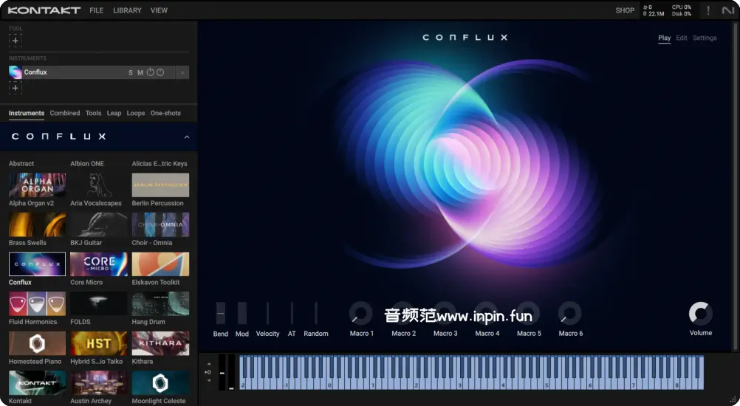Click the first round knob after the M button

150,72
